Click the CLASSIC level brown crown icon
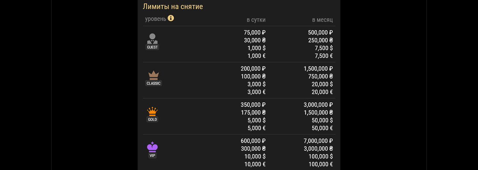The width and height of the screenshot is (478, 170). pyautogui.click(x=153, y=75)
